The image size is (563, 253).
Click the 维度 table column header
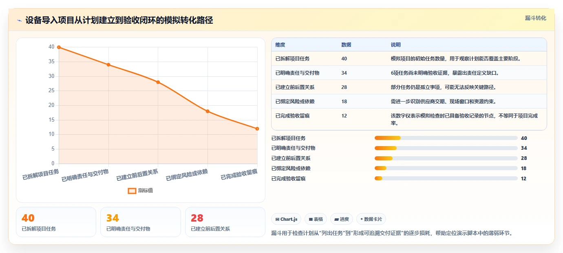click(280, 45)
